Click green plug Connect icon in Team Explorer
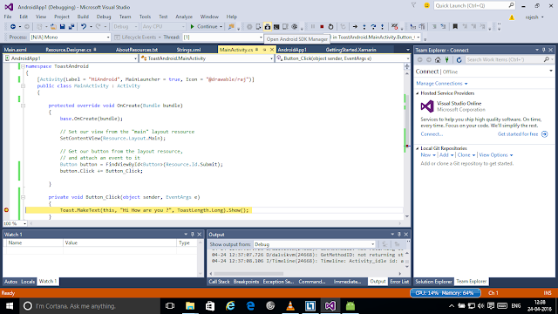The width and height of the screenshot is (558, 314). 447,60
